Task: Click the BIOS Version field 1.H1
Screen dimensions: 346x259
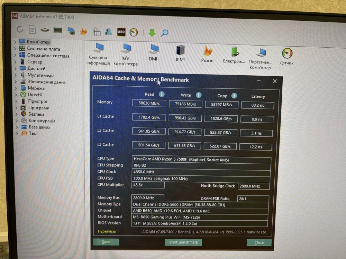Action: click(200, 223)
